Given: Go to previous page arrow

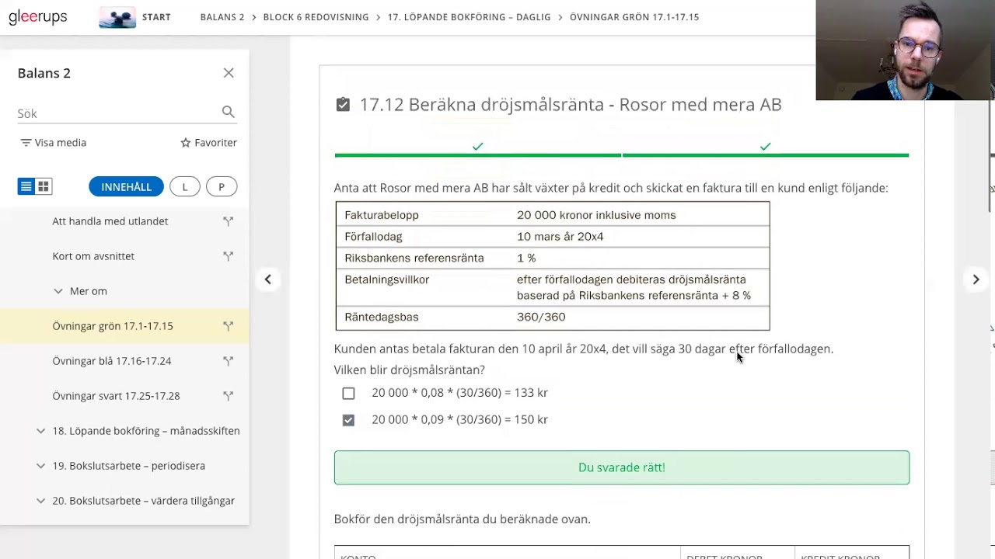Looking at the screenshot, I should (267, 279).
